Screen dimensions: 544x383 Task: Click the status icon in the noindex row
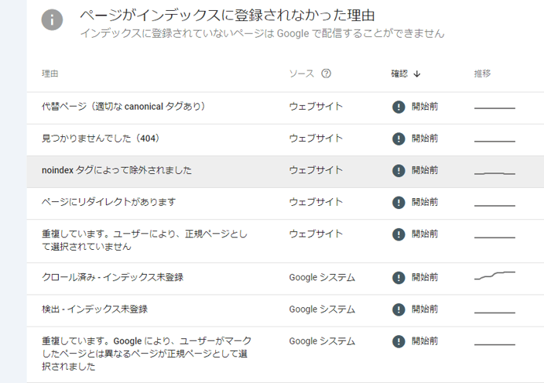coord(399,170)
